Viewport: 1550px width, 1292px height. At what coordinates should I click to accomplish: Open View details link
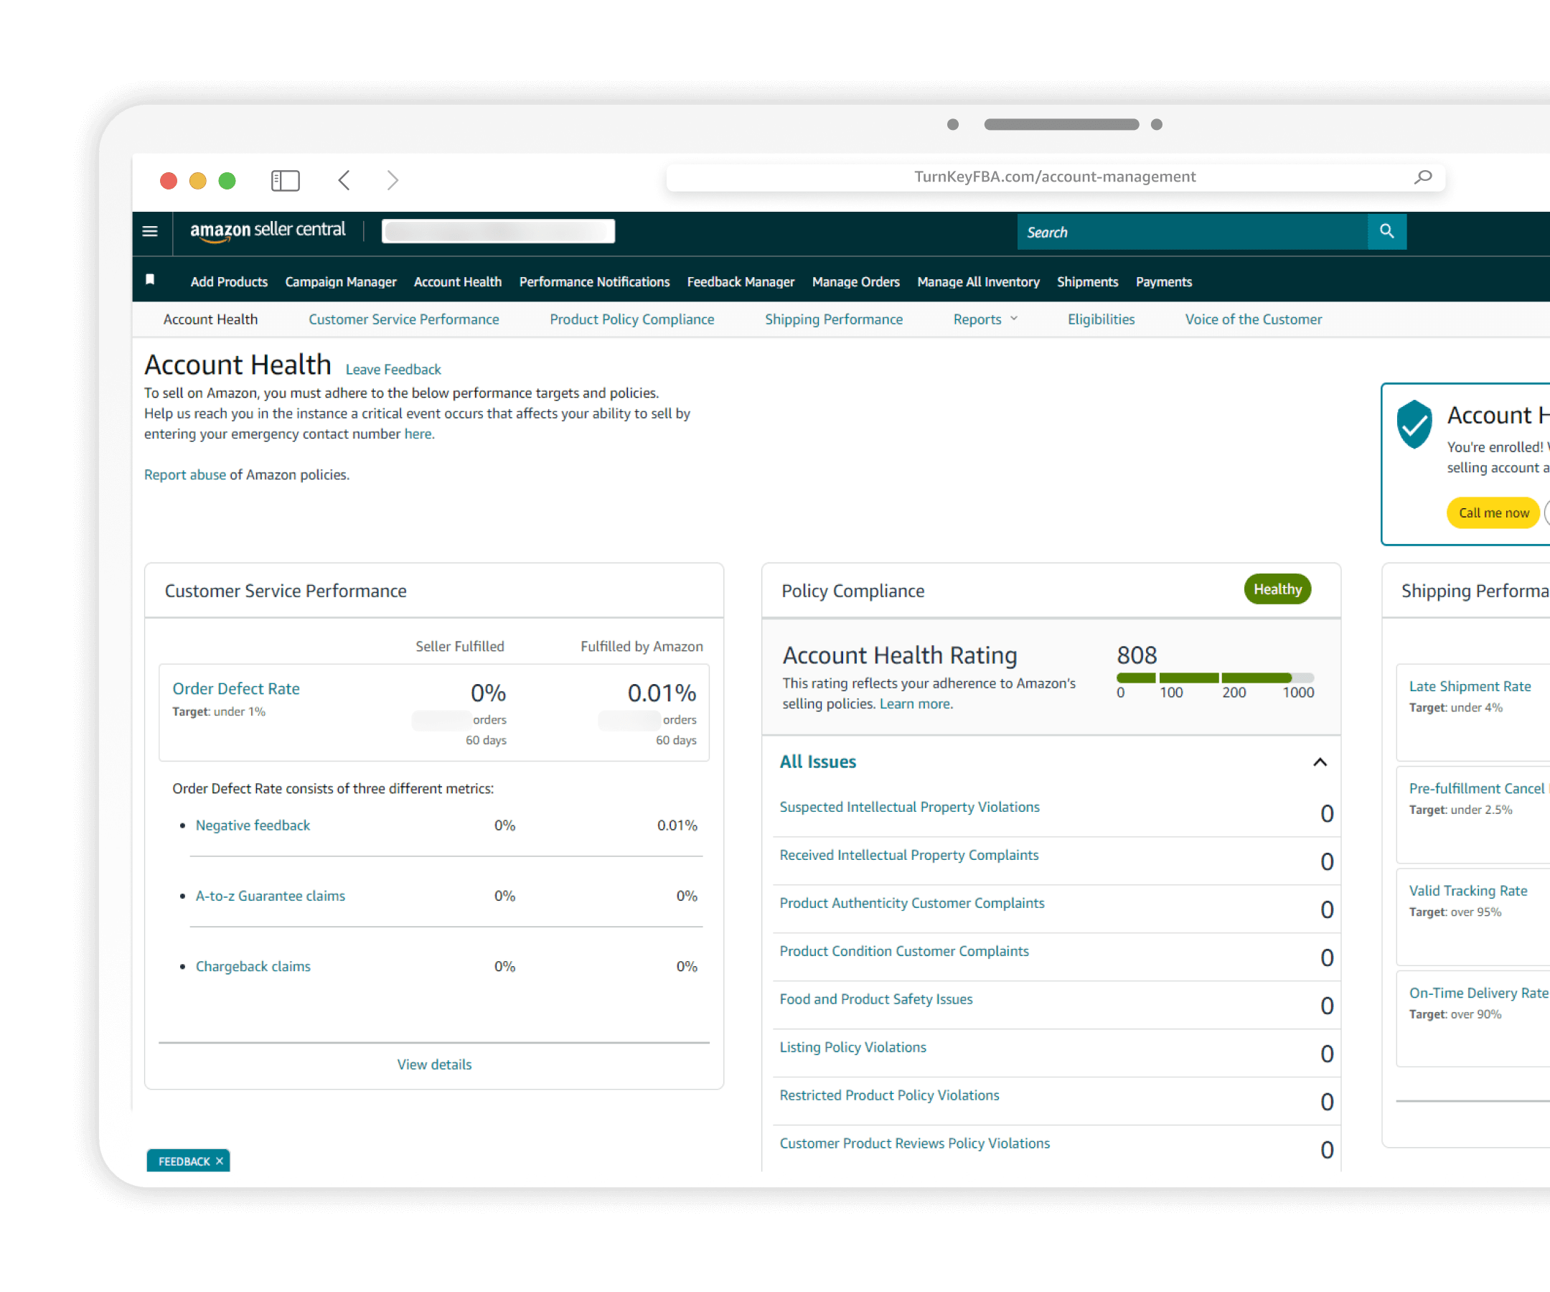pos(434,1064)
